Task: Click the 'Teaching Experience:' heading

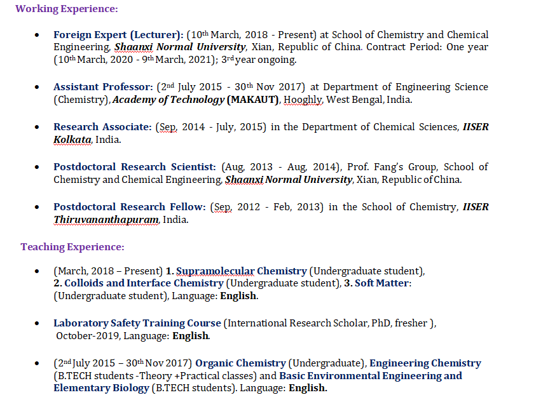Action: coord(72,246)
